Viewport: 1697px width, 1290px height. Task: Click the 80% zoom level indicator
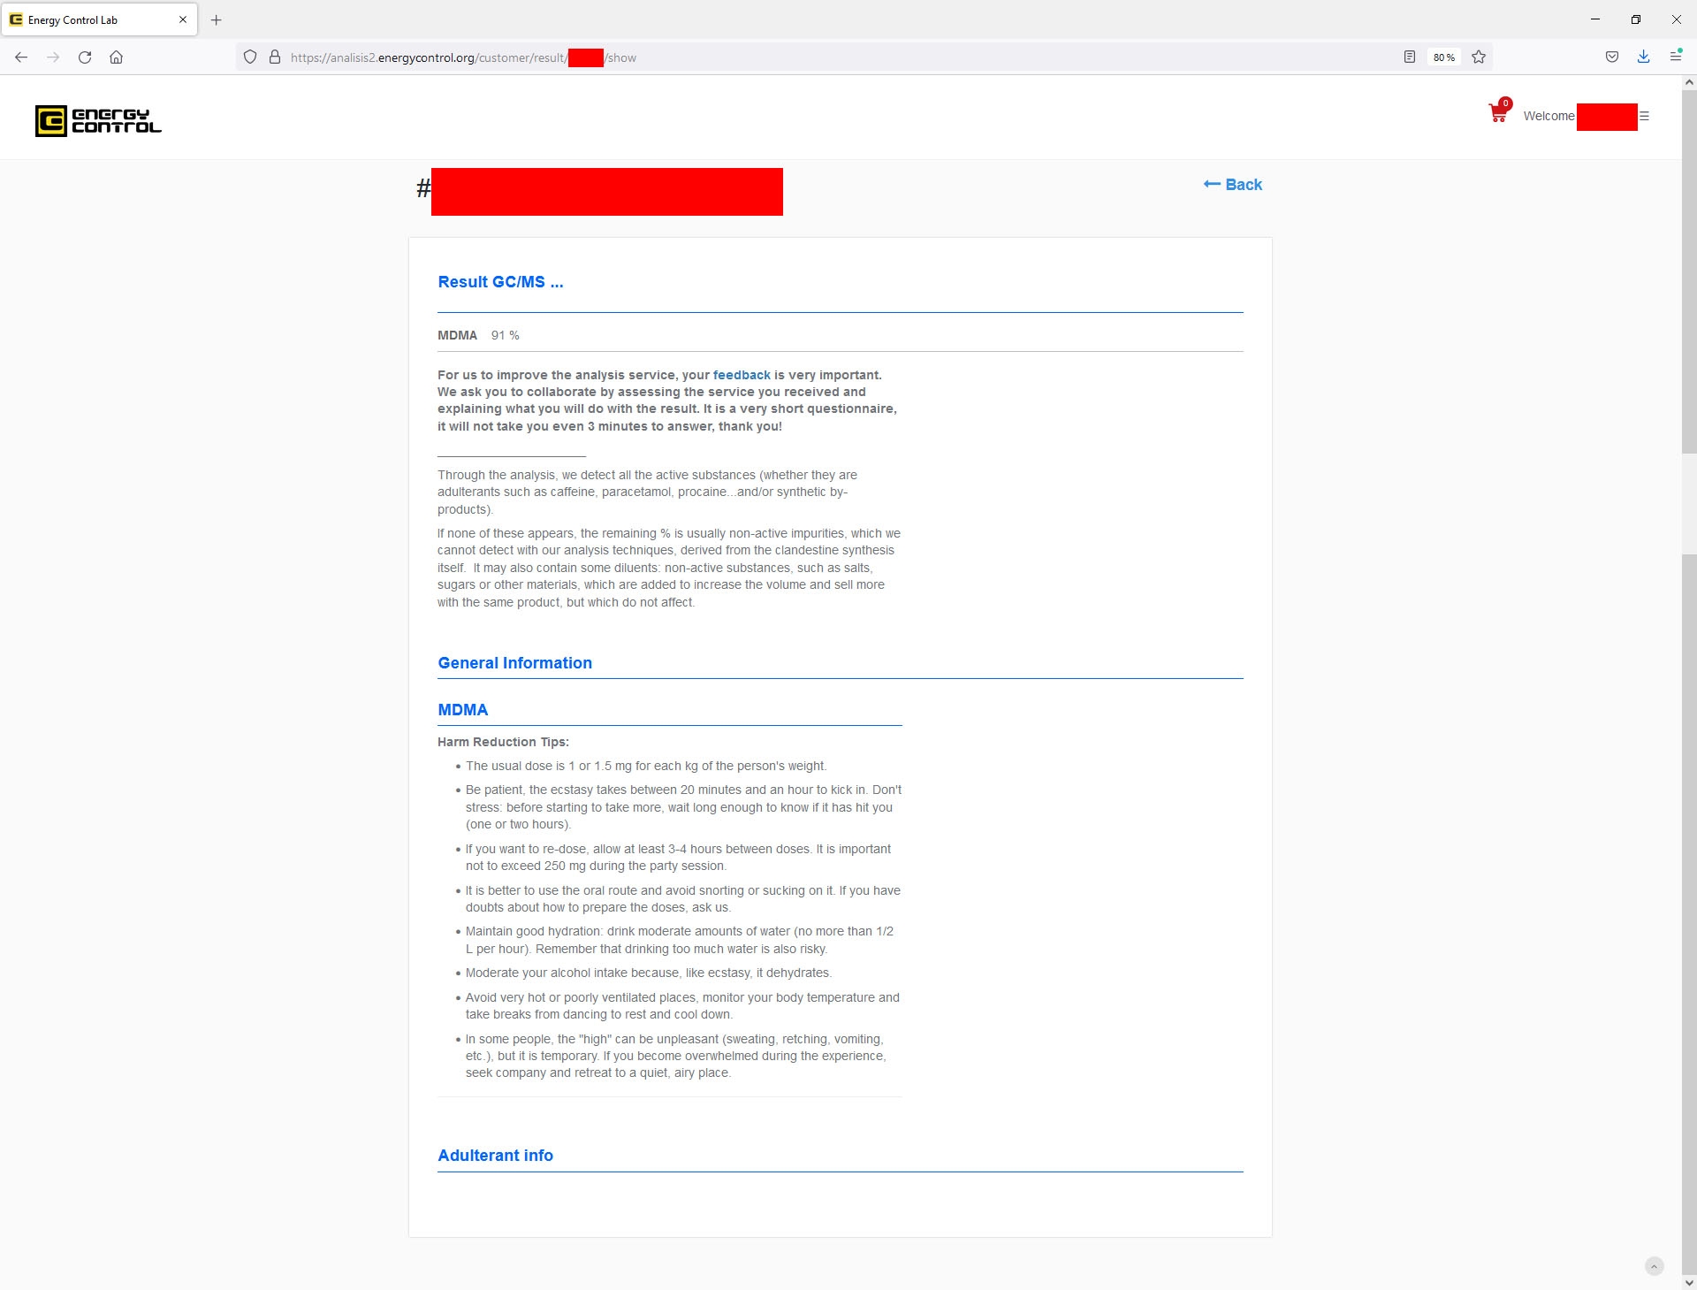[1444, 57]
